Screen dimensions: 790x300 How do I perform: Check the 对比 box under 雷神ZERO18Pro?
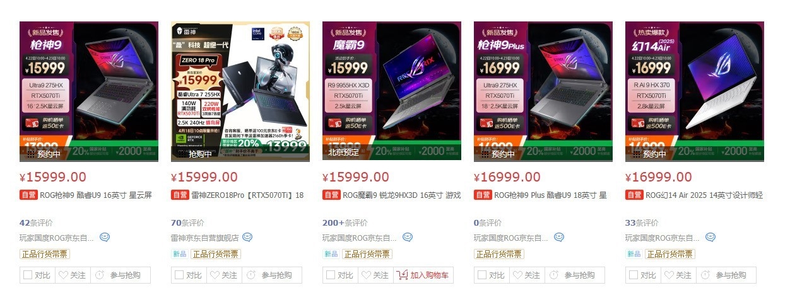point(179,275)
